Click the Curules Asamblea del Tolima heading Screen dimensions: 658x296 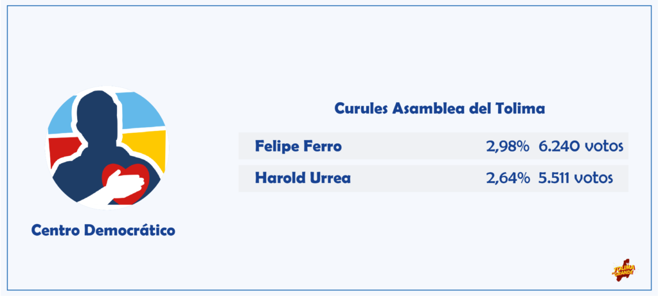pos(440,109)
